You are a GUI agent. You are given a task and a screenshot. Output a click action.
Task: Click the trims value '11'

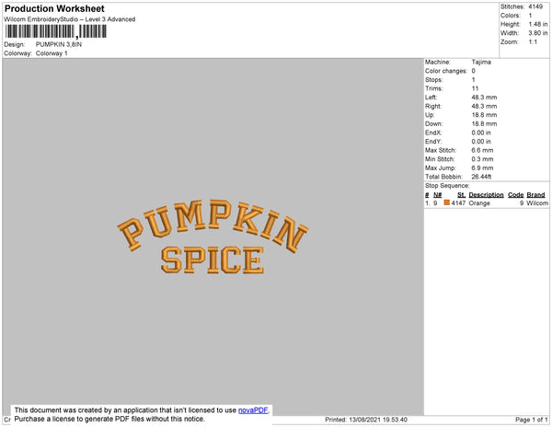click(x=475, y=88)
